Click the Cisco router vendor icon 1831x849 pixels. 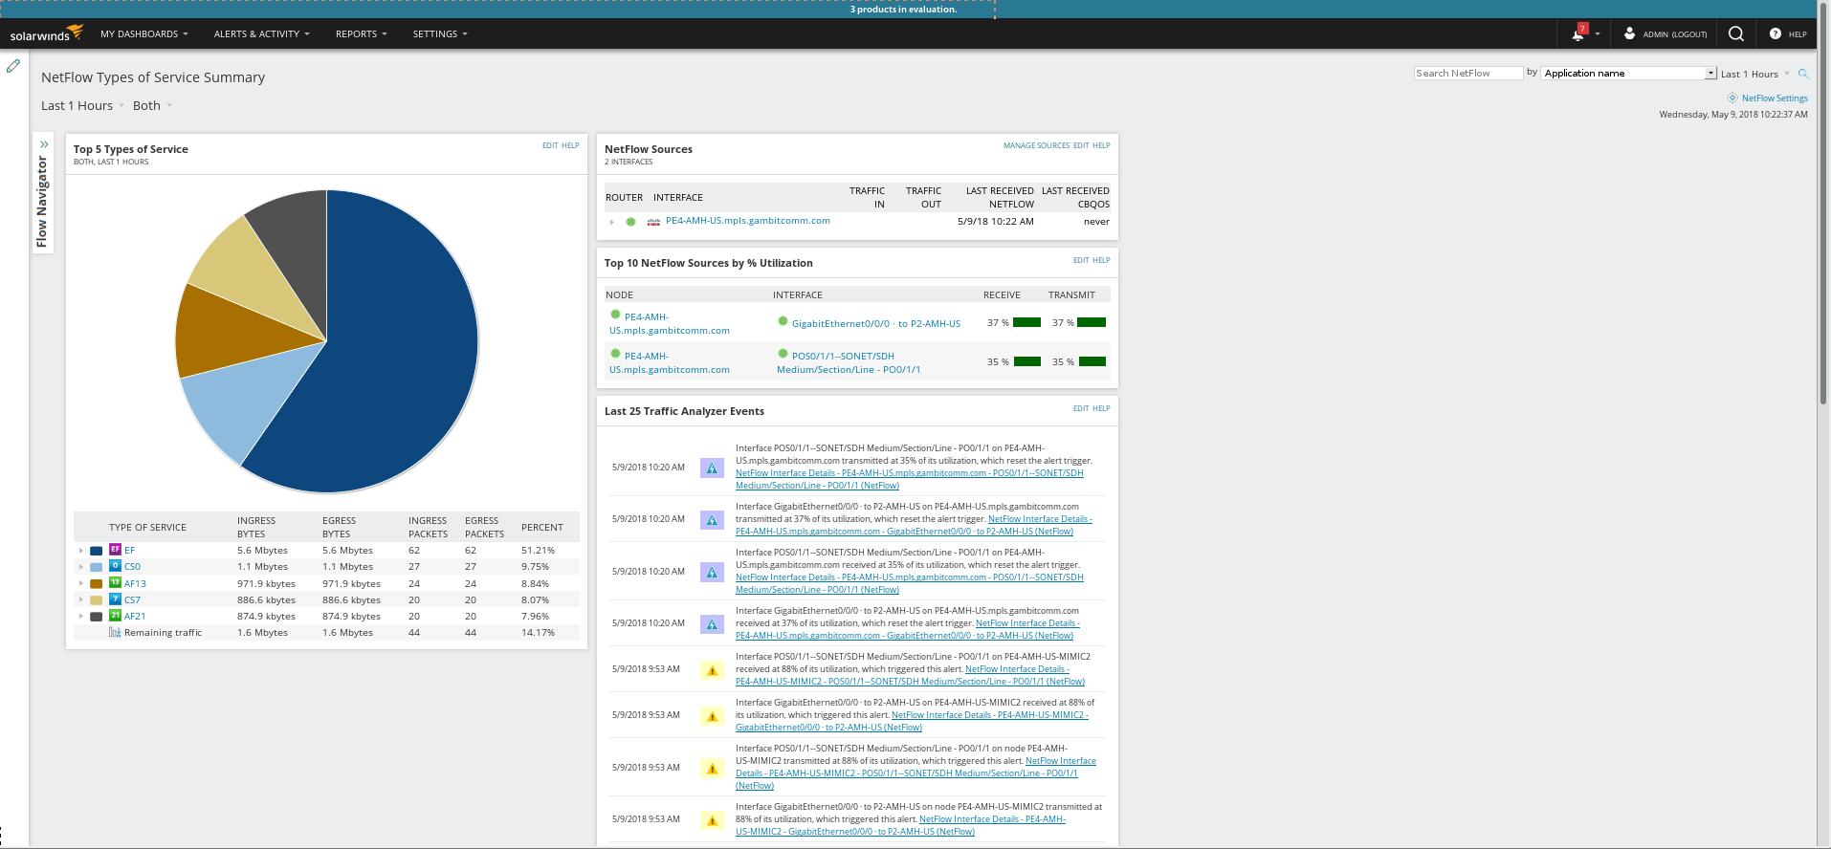pos(653,222)
